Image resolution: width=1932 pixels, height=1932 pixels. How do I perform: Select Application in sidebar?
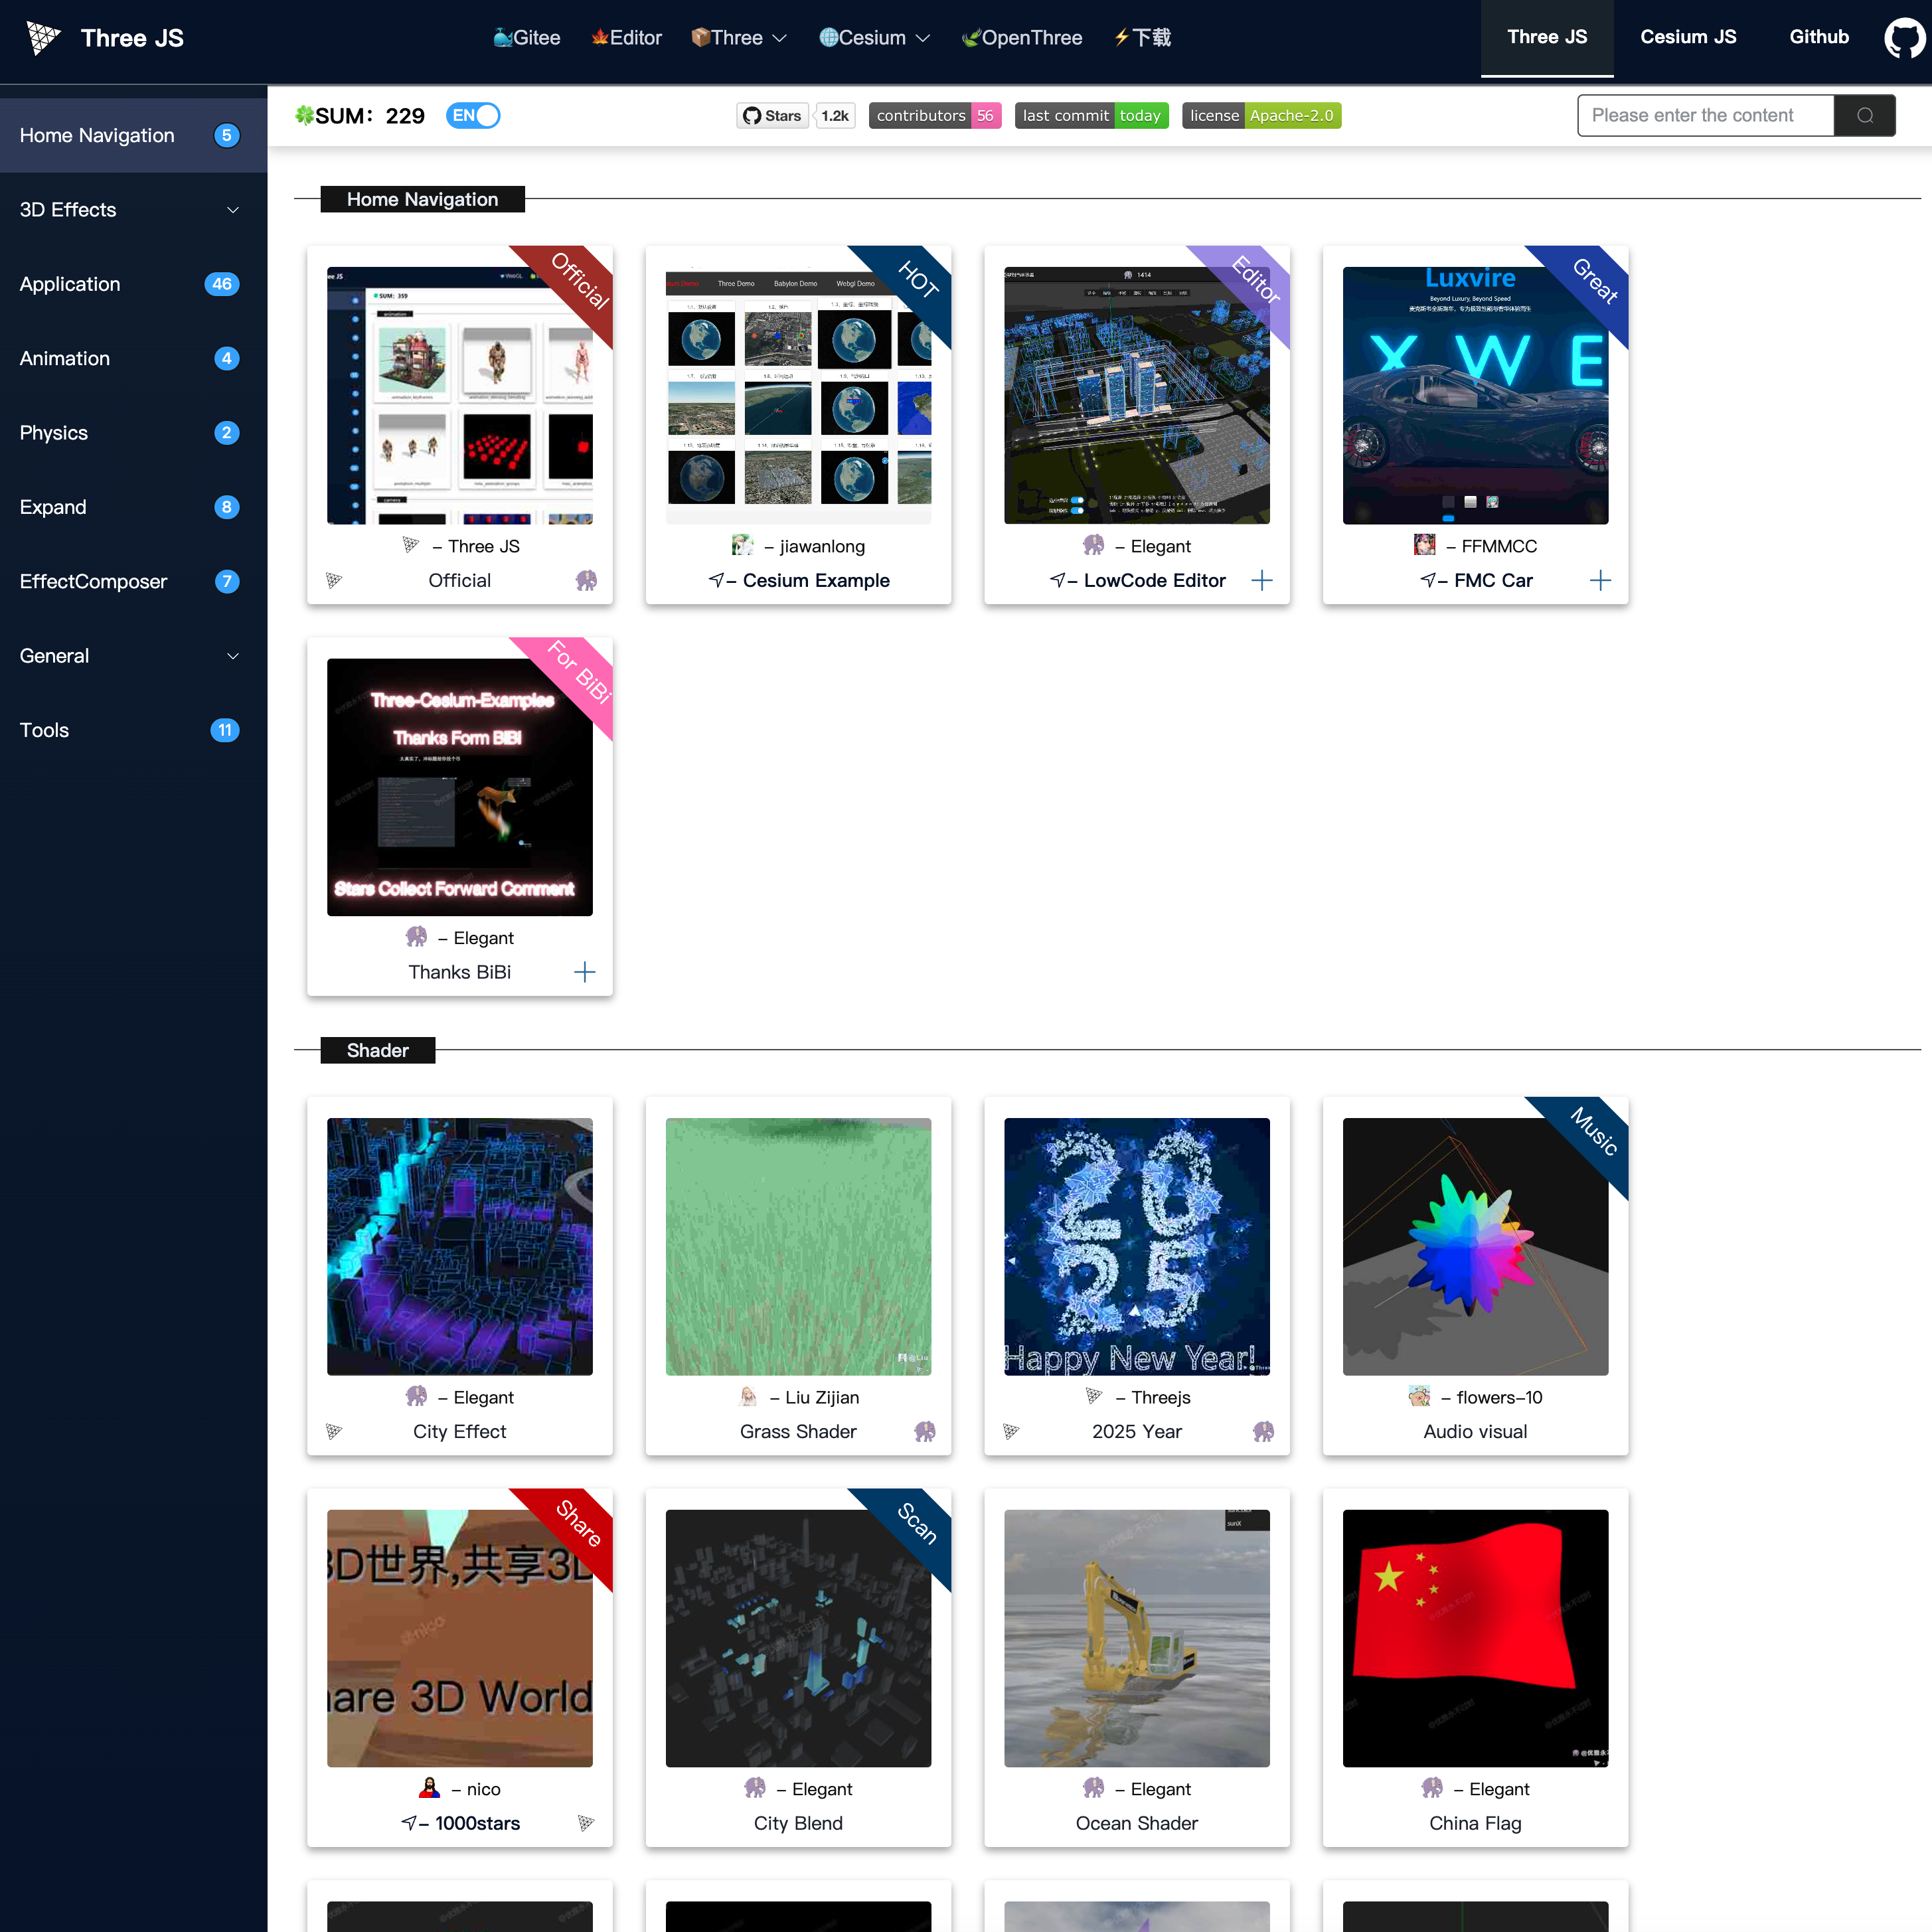pos(133,284)
